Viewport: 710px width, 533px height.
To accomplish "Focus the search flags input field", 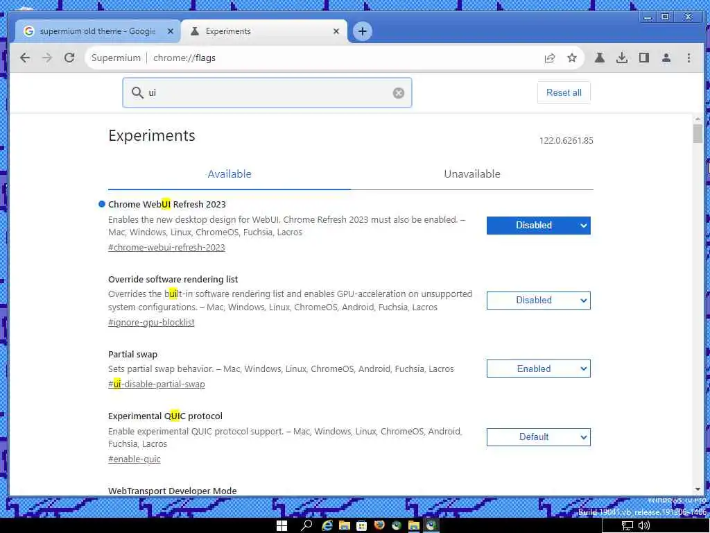I will 267,93.
